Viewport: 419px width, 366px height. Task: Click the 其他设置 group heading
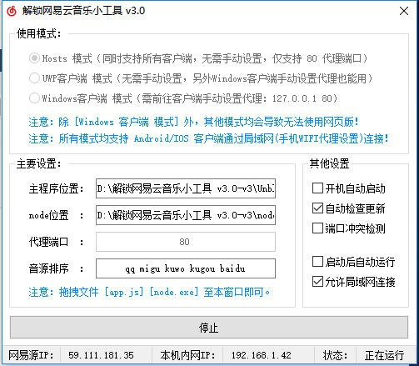click(329, 163)
